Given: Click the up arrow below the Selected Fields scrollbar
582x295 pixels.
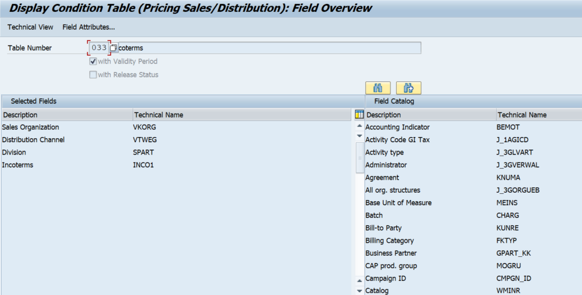Looking at the screenshot, I should pos(359,281).
